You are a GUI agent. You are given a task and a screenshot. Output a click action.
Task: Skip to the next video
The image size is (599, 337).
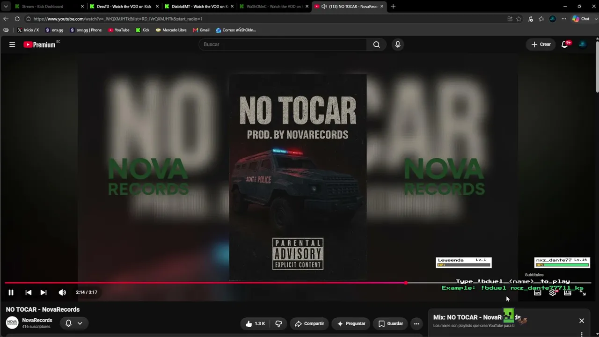click(44, 293)
